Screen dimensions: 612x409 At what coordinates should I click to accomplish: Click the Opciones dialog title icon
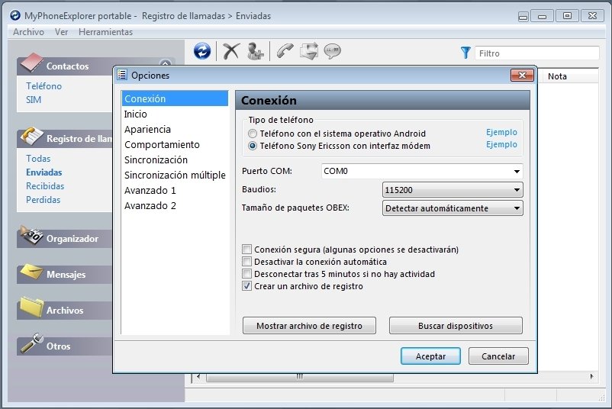pos(122,74)
